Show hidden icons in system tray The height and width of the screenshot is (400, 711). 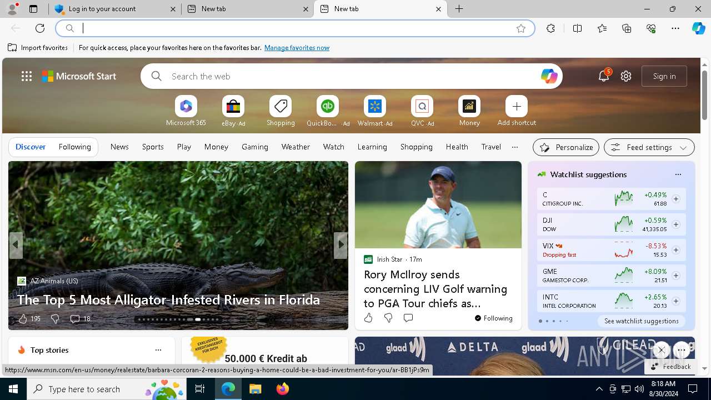pyautogui.click(x=599, y=389)
